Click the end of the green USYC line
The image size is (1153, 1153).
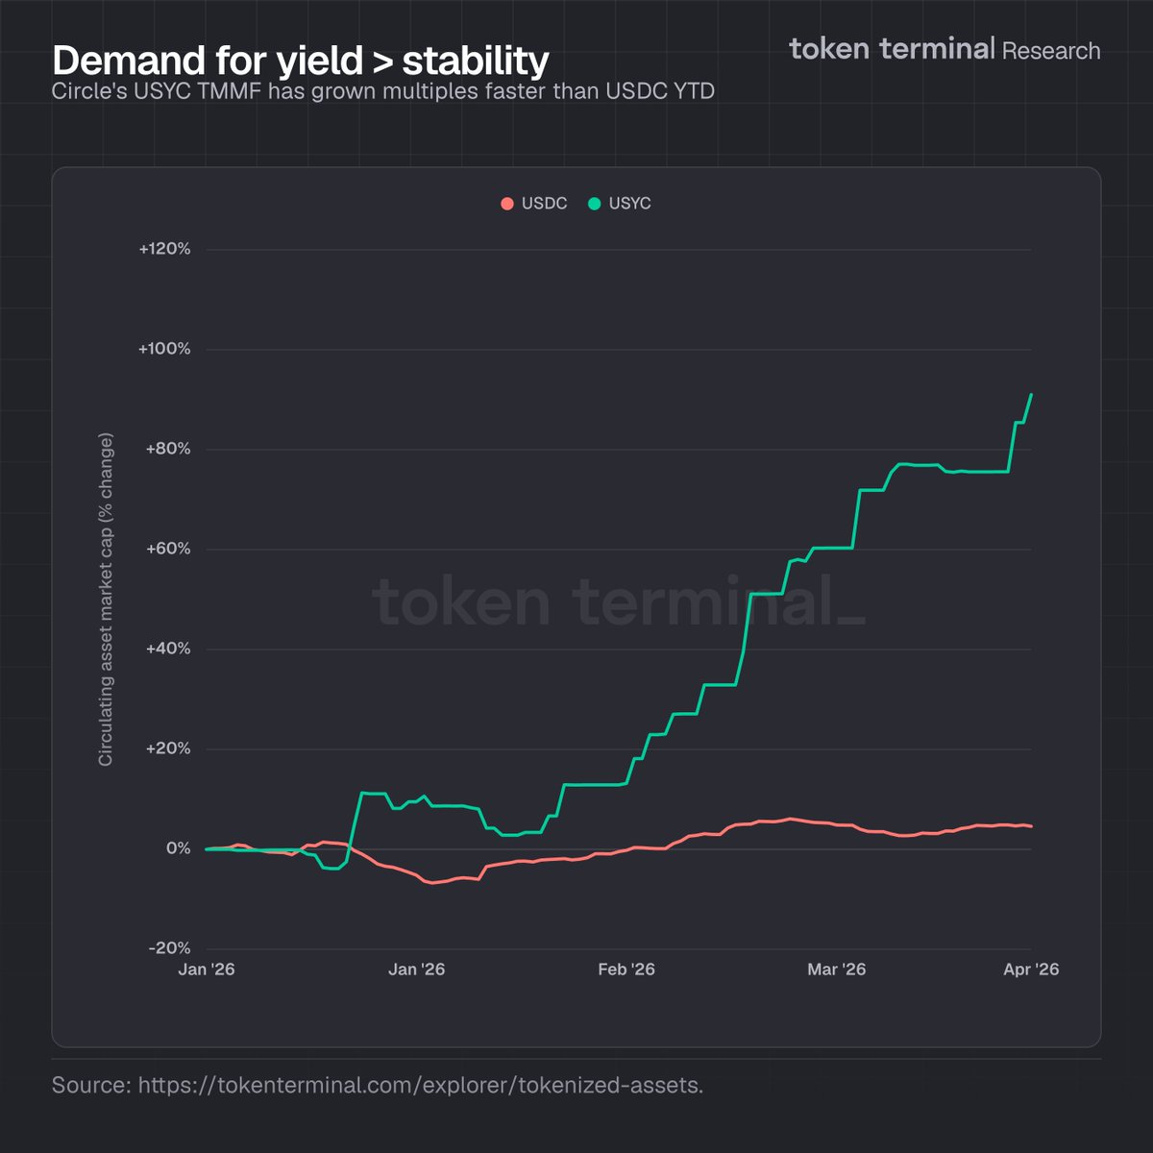click(1031, 394)
